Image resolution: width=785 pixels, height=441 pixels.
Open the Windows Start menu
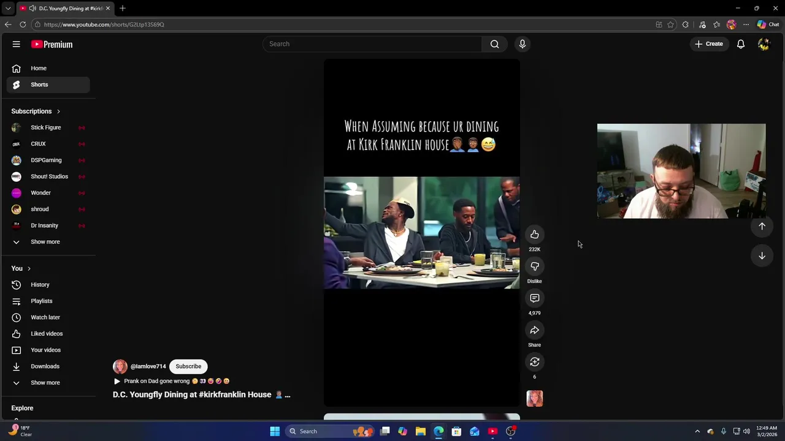point(275,431)
